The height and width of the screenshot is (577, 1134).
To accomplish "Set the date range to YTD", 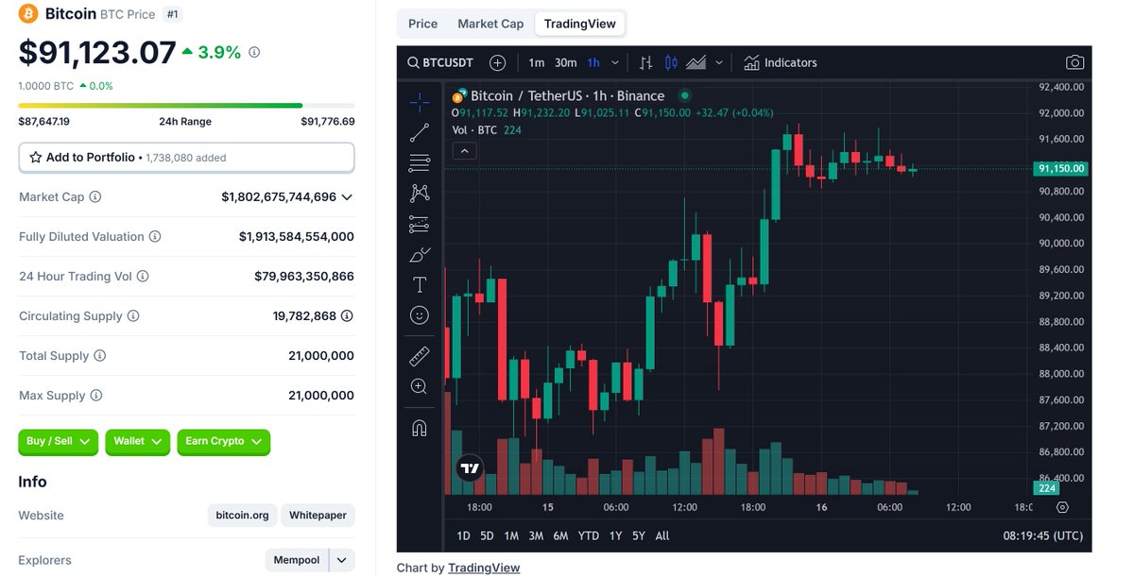I will (589, 535).
